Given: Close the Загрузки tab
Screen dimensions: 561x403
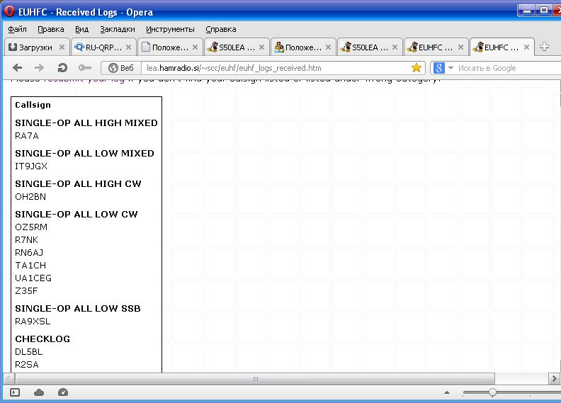Looking at the screenshot, I should [62, 47].
